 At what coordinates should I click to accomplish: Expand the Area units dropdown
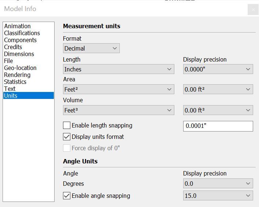coord(118,89)
